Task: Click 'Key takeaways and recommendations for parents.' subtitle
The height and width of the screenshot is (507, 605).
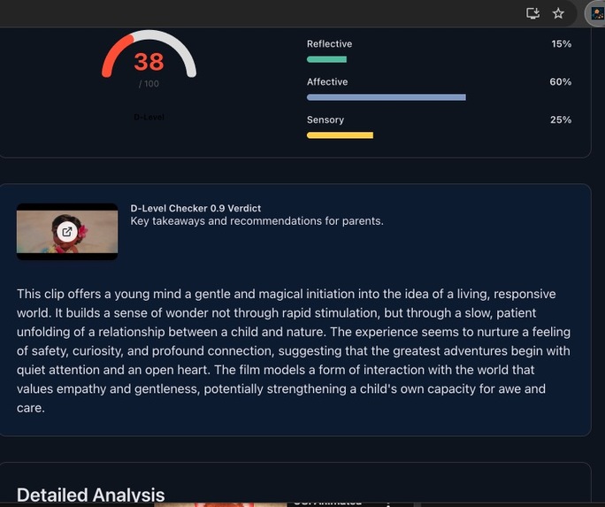Action: pyautogui.click(x=257, y=221)
